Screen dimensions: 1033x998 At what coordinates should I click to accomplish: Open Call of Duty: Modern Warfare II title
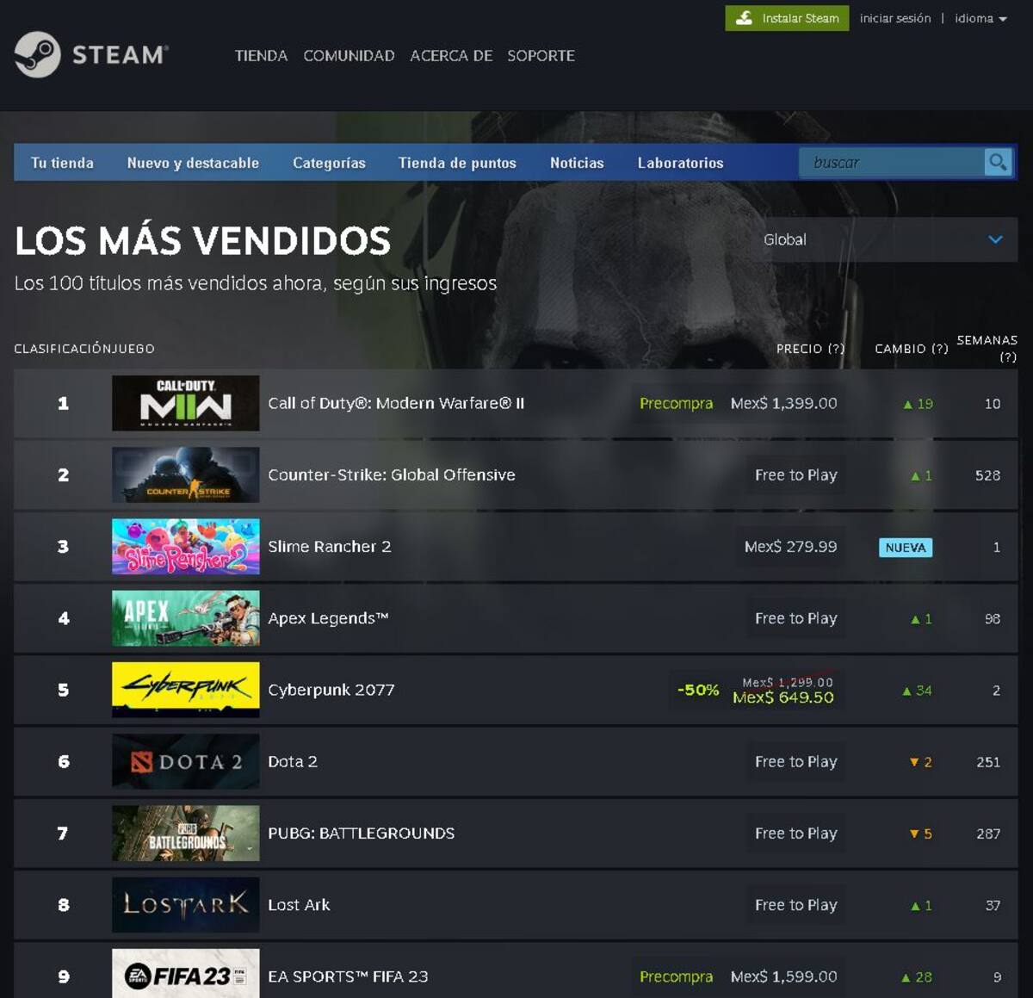(x=396, y=403)
